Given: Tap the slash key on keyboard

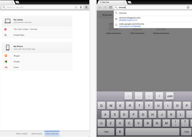Looking at the screenshot, I should (159, 96).
